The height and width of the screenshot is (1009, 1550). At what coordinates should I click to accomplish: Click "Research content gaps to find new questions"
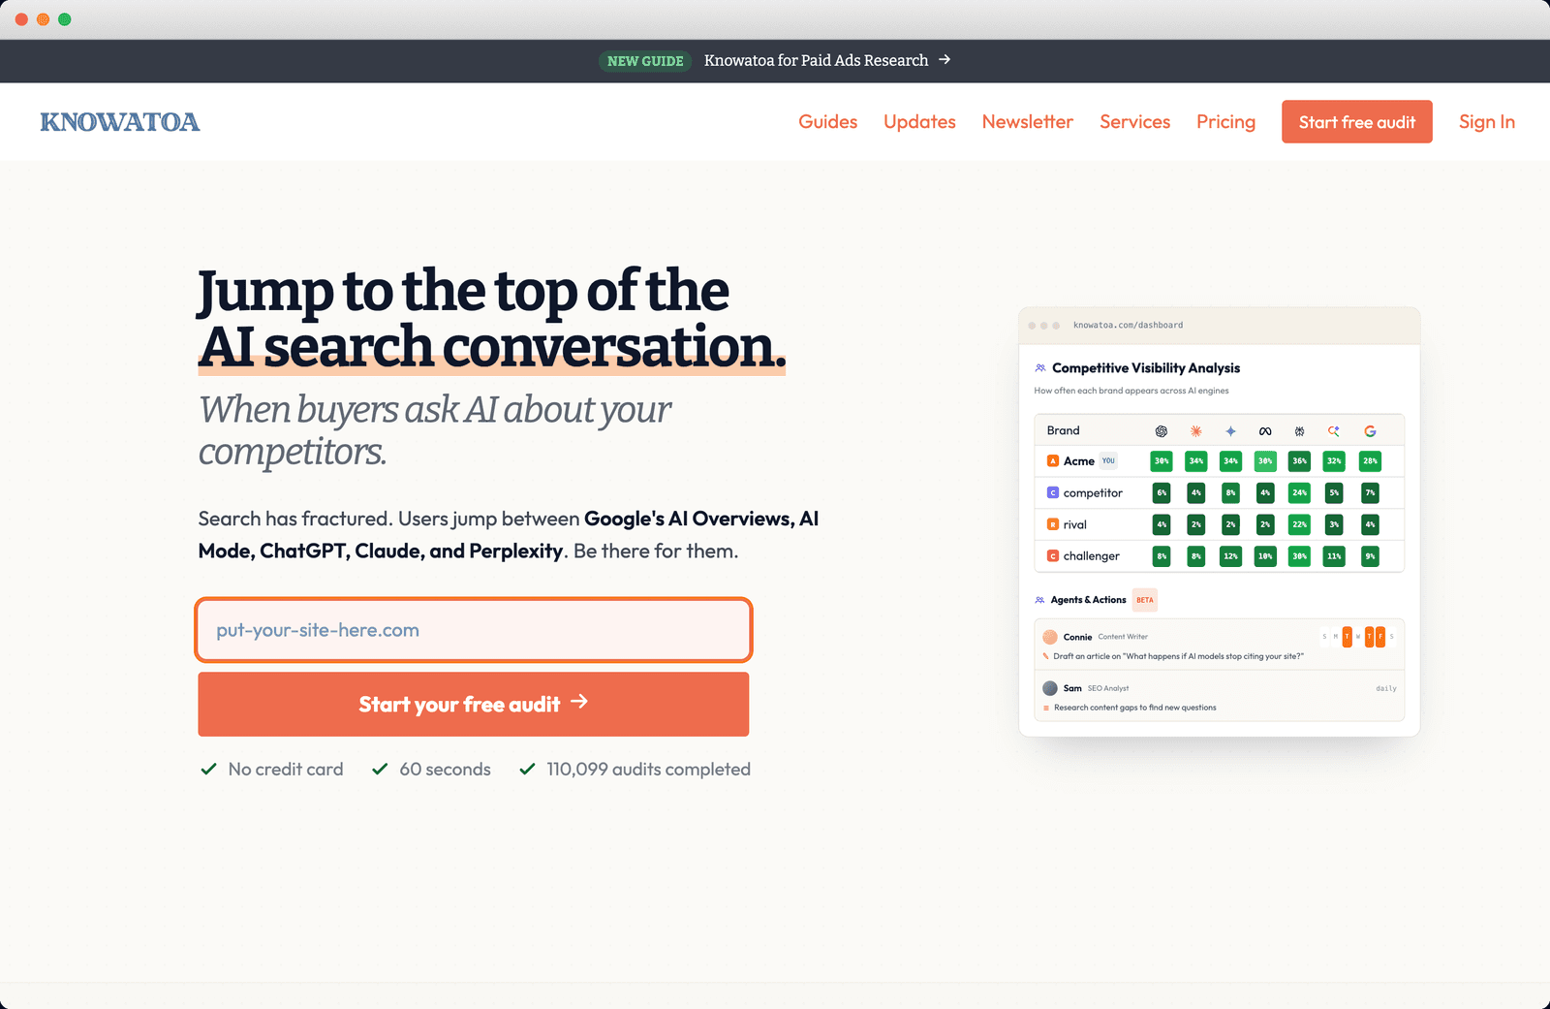coord(1135,708)
